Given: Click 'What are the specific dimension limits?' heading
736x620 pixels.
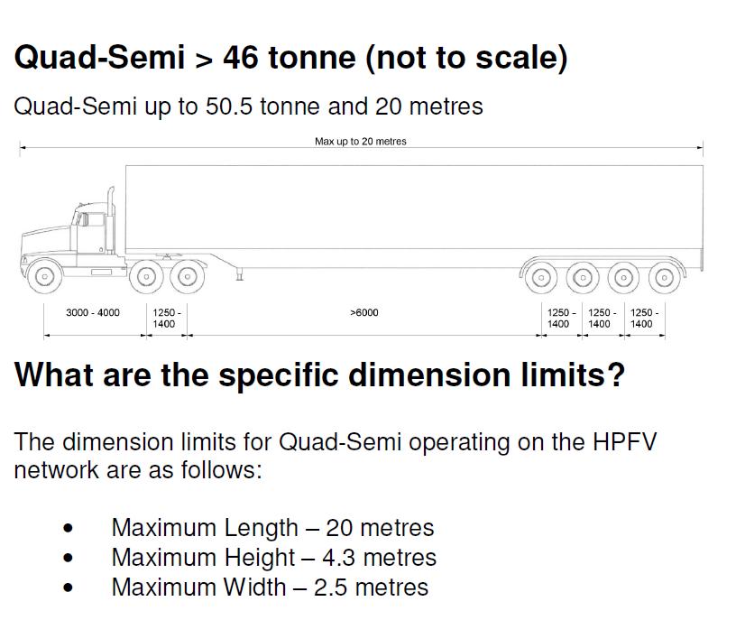Looking at the screenshot, I should [x=319, y=375].
